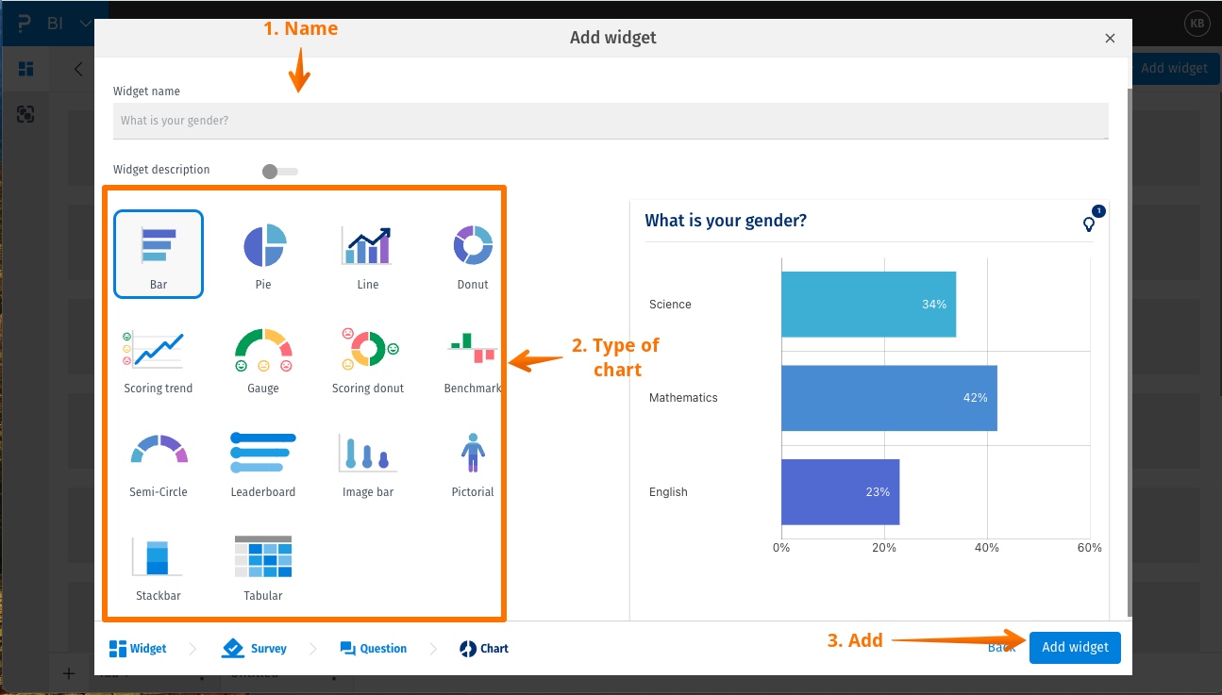Select the Pie chart type
This screenshot has width=1222, height=695.
(x=262, y=253)
